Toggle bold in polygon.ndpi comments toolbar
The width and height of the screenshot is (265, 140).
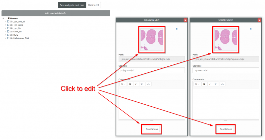130,84
